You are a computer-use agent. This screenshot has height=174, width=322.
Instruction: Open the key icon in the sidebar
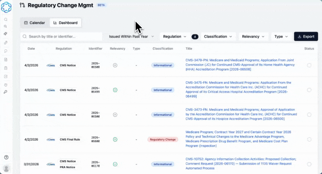point(5,92)
